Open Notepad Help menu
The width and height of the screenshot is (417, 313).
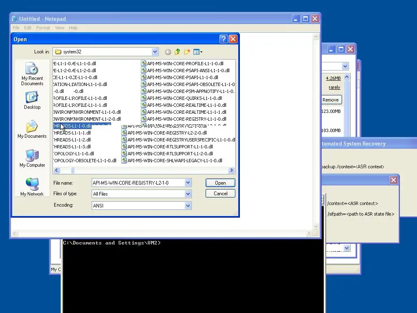click(73, 28)
